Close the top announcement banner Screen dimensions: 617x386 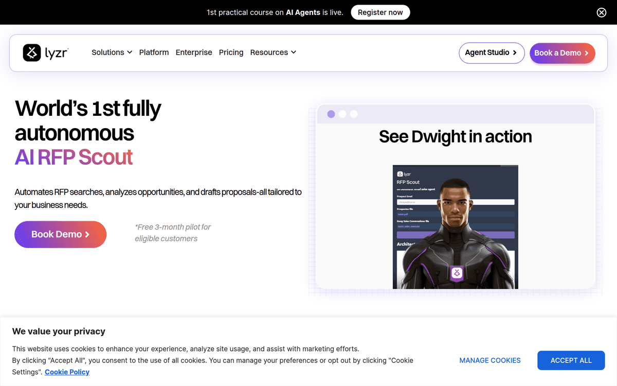tap(601, 12)
